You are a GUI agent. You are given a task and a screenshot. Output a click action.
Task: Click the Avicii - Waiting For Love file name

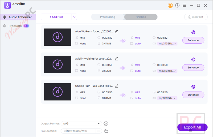(x=94, y=59)
